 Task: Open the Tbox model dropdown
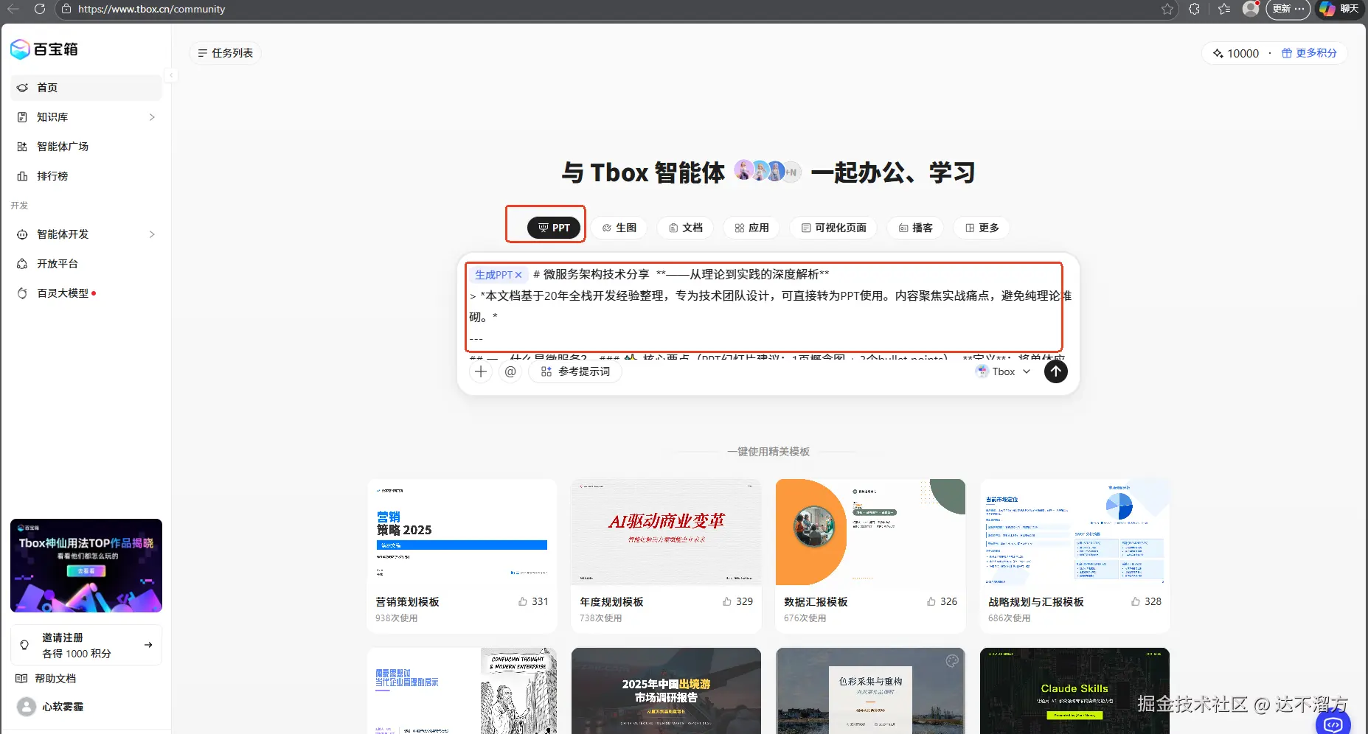(x=1003, y=371)
